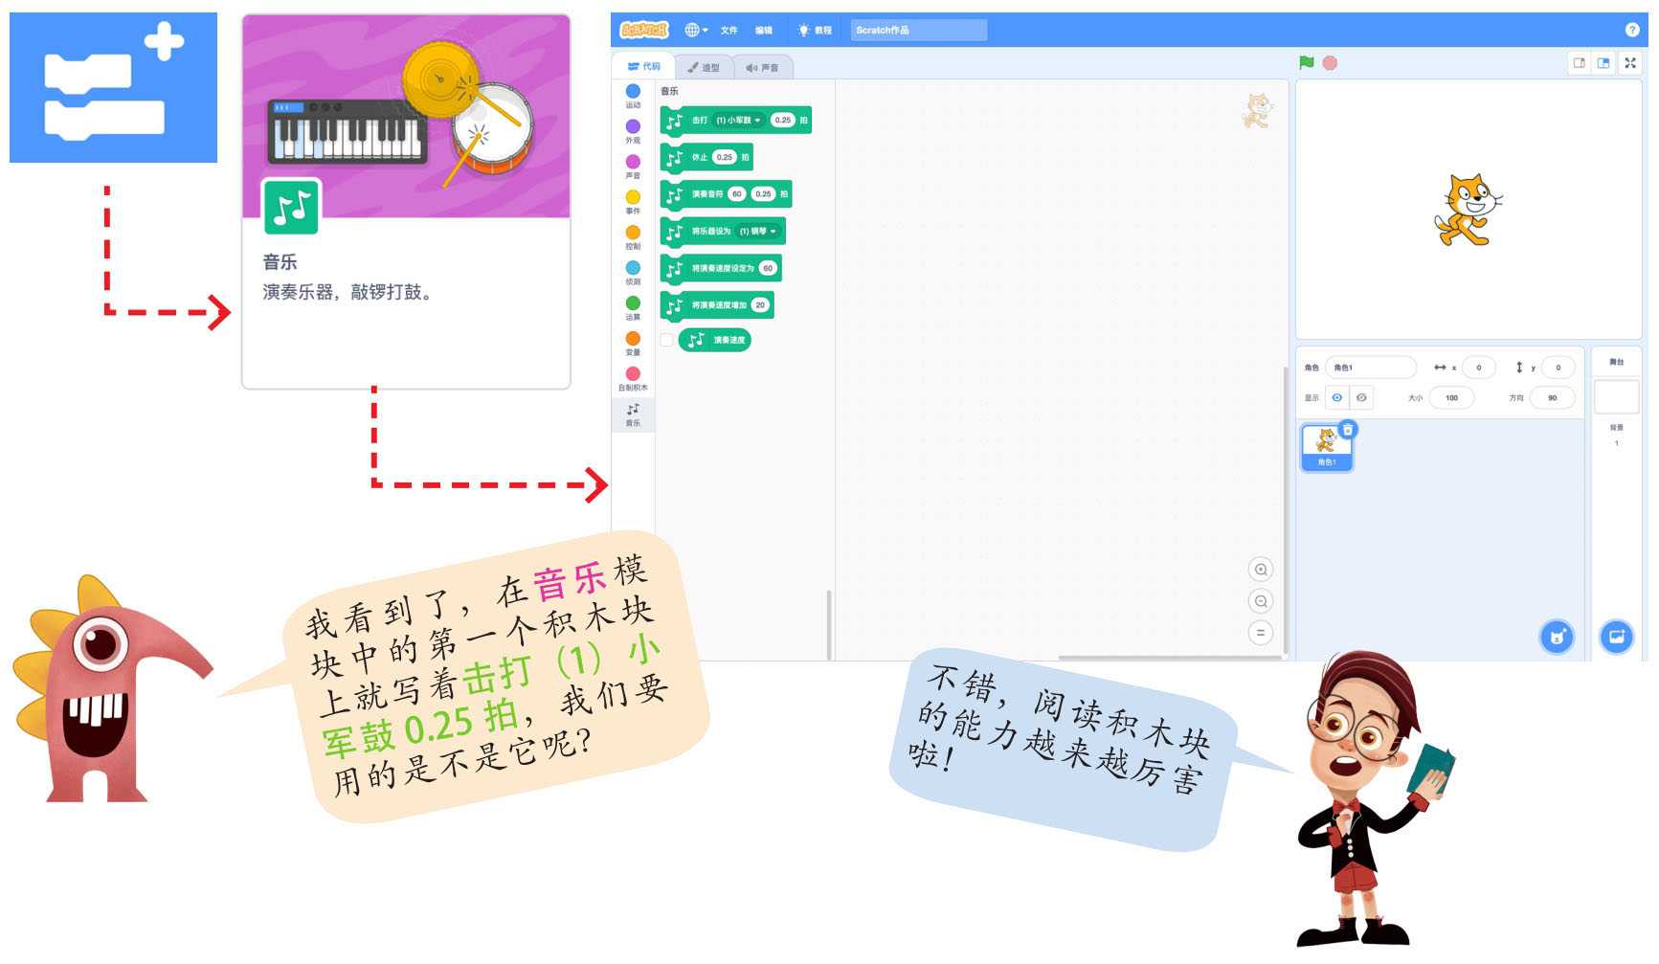The width and height of the screenshot is (1659, 964).
Task: Open the globe language menu
Action: pos(696,30)
